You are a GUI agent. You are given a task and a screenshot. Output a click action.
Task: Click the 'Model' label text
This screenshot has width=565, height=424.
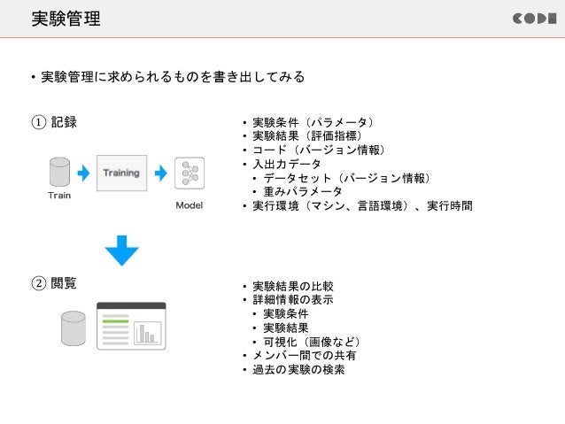(190, 205)
